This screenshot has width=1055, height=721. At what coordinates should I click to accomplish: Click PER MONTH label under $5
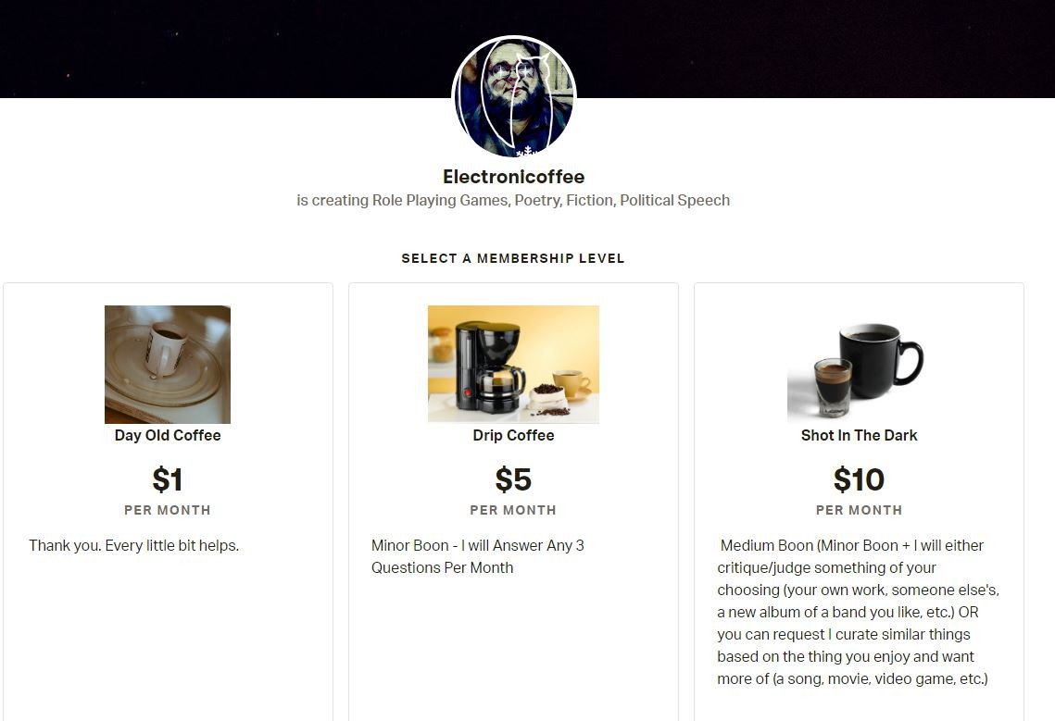click(x=513, y=510)
